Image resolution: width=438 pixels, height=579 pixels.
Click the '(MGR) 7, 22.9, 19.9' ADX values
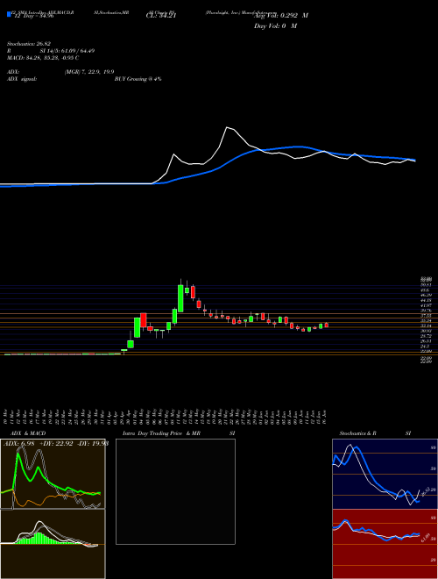pyautogui.click(x=89, y=72)
